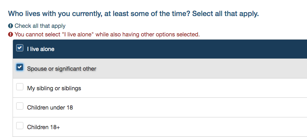Check the My sibling or siblings checkbox
This screenshot has height=137, width=307.
[x=20, y=87]
